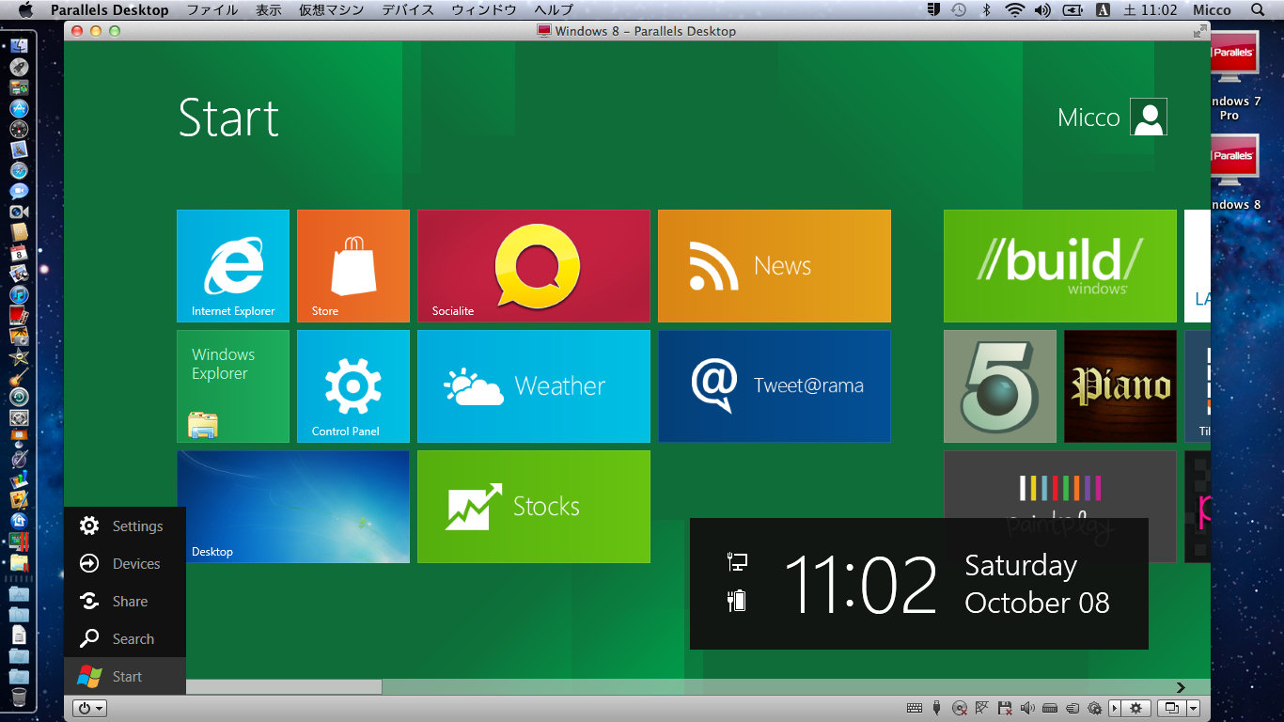Open Finder in the Dock

(x=19, y=44)
